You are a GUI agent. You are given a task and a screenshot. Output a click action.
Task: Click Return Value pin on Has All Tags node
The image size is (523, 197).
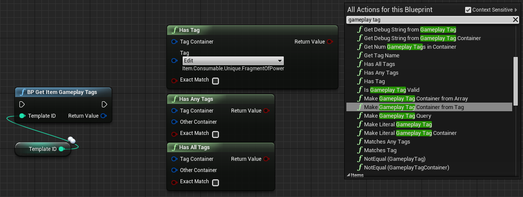coord(266,159)
